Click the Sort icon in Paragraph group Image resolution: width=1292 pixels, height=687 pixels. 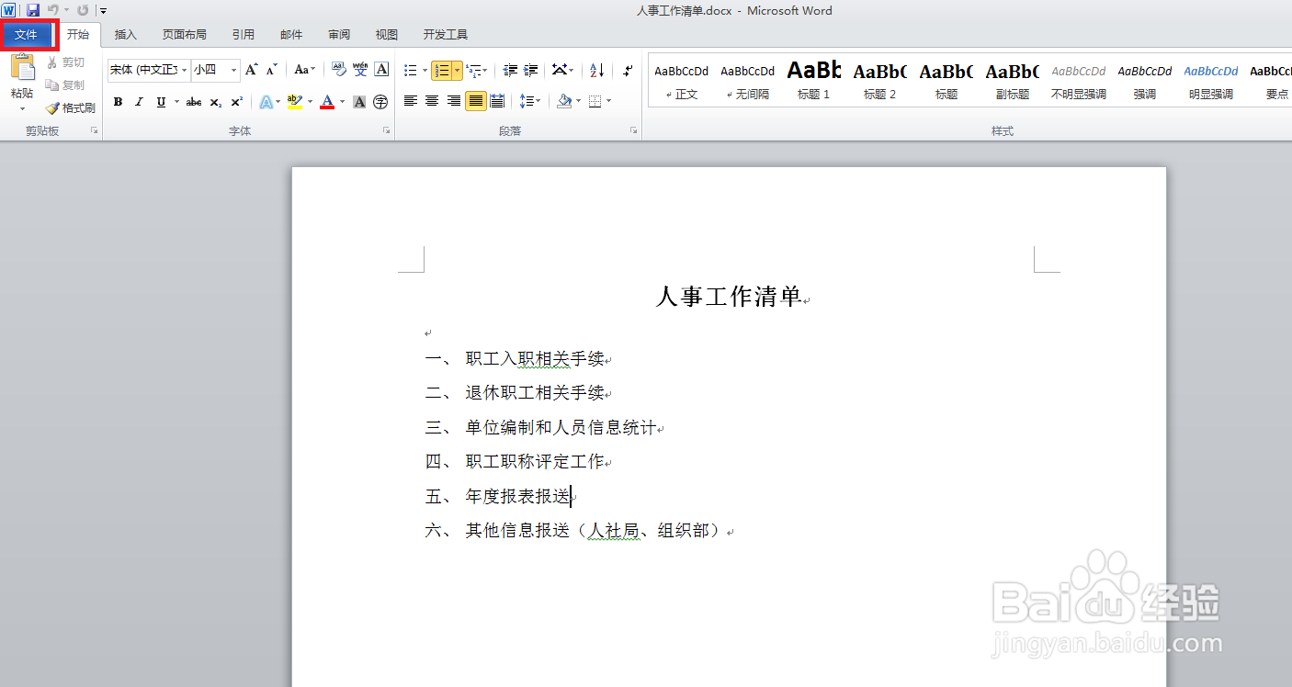pyautogui.click(x=595, y=70)
